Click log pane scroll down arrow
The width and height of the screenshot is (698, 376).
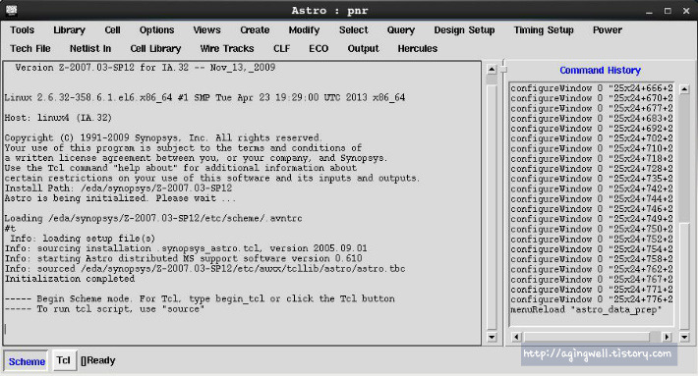492,338
